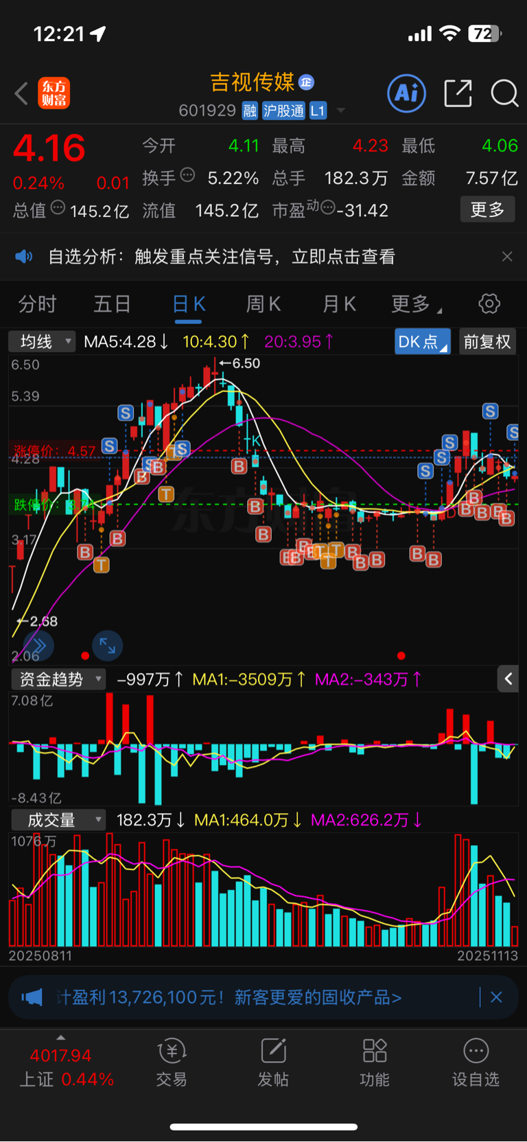527x1142 pixels.
Task: Tap MA1:-3509万 fund trend value
Action: (249, 679)
